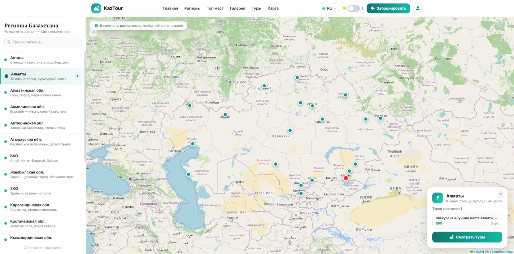Close the Алматы popup card

click(x=501, y=194)
